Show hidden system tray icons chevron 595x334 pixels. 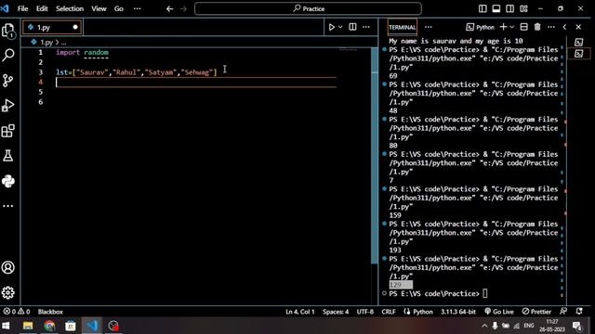click(x=484, y=326)
